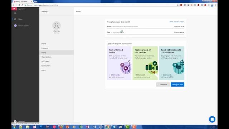Click the Learn more button
The height and width of the screenshot is (129, 229).
163,85
